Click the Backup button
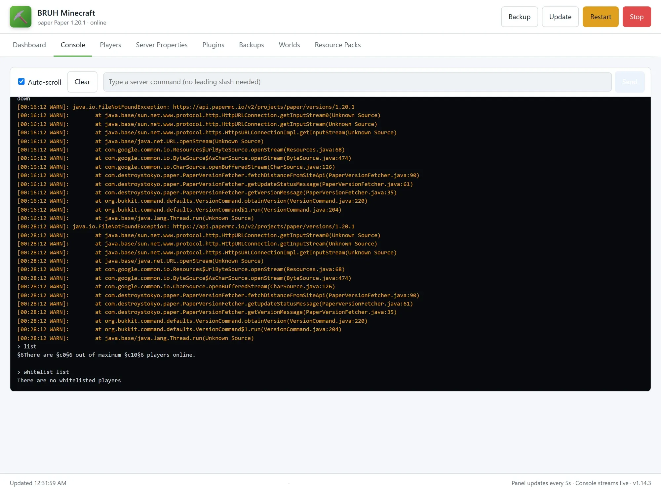 519,17
